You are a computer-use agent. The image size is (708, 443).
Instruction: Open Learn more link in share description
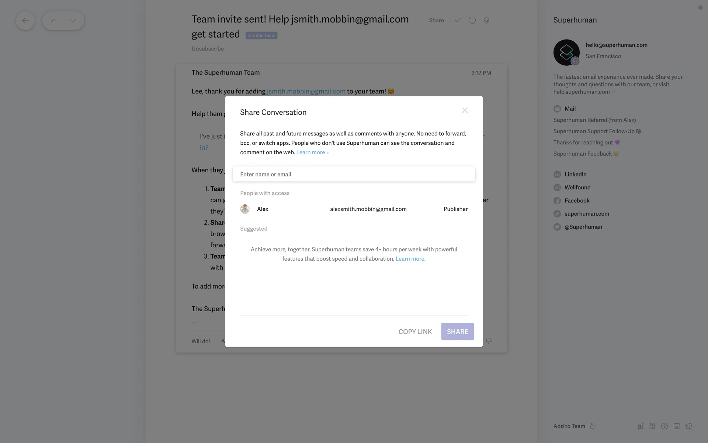pyautogui.click(x=312, y=152)
